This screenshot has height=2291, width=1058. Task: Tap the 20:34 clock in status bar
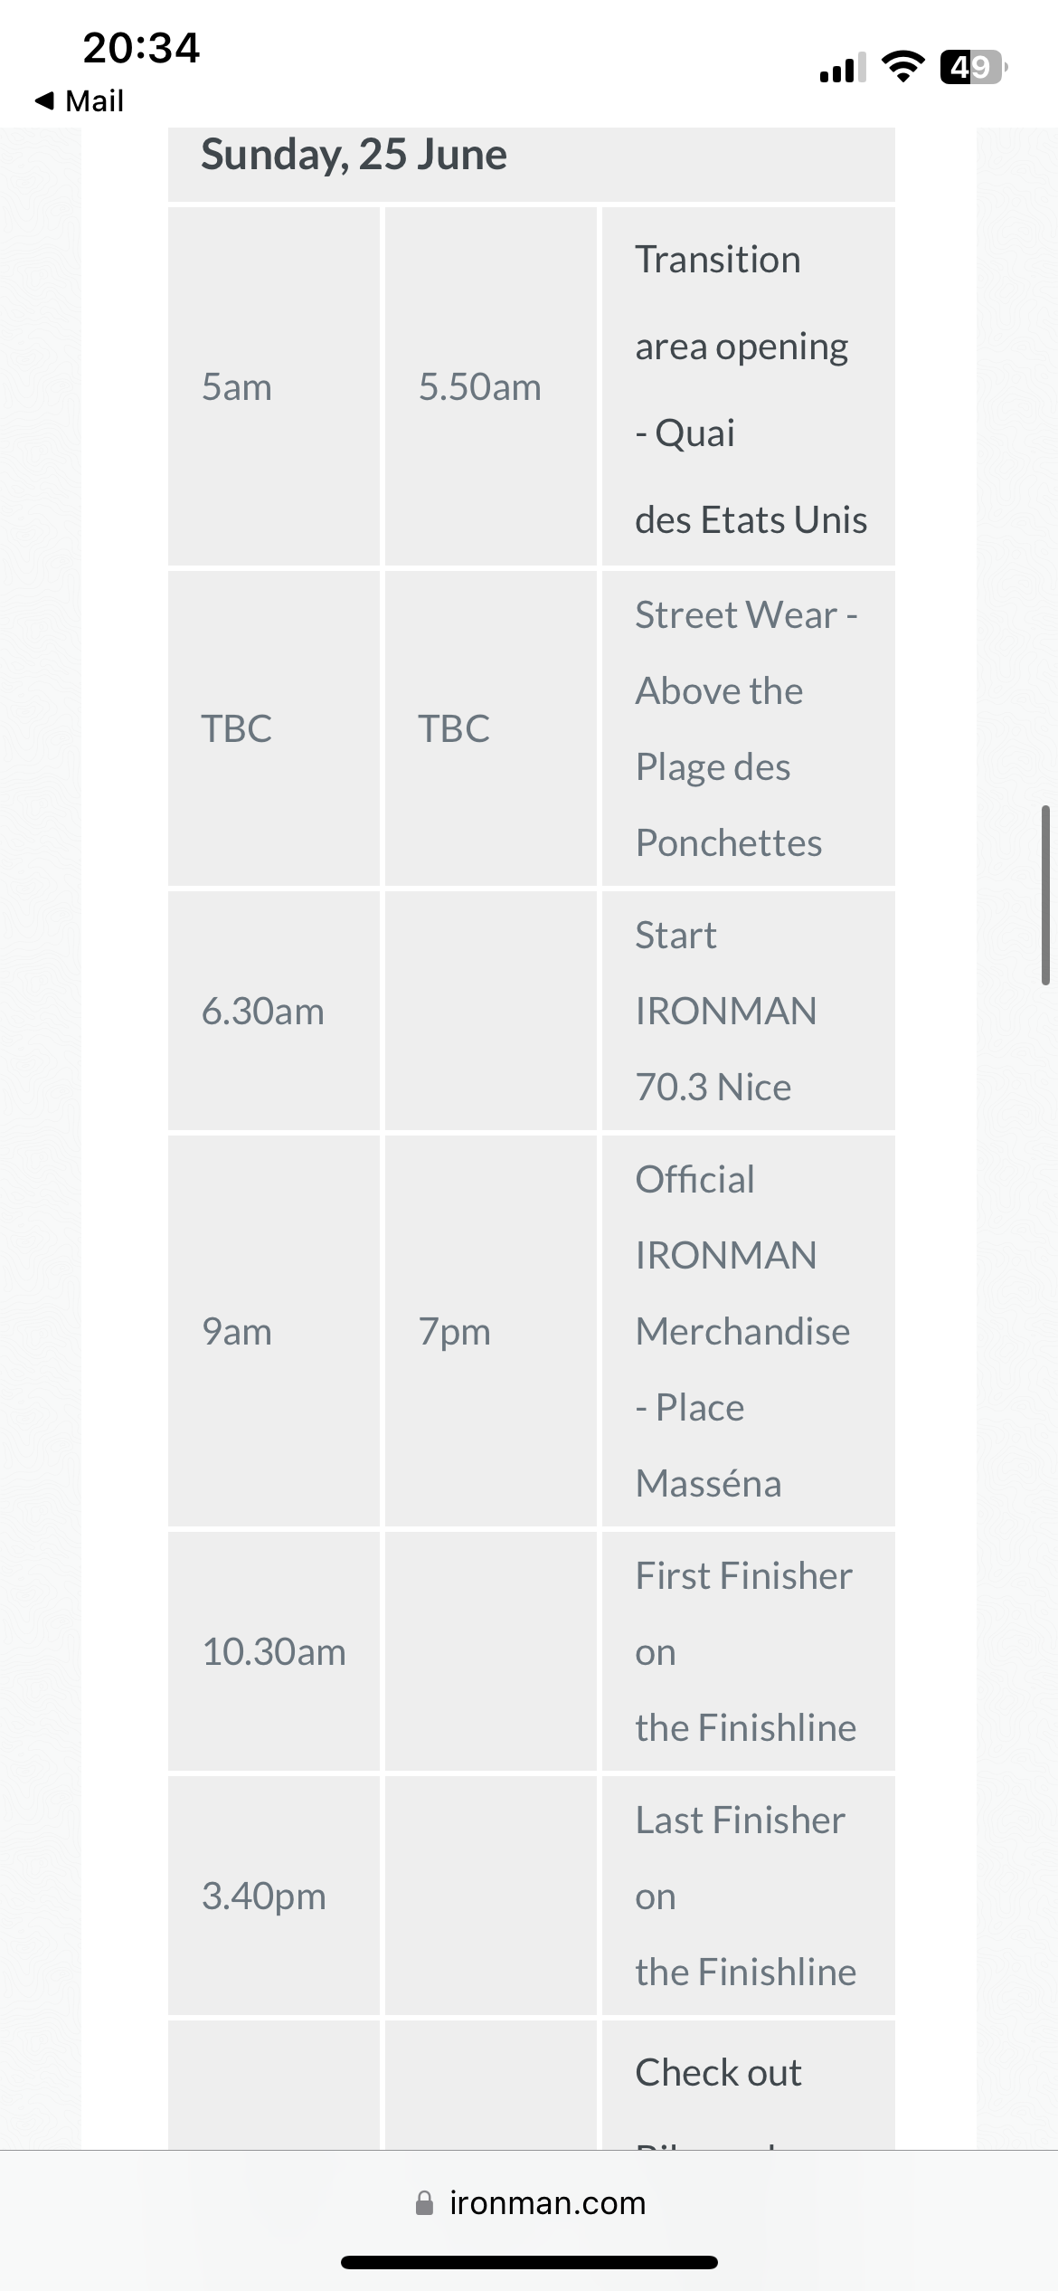tap(141, 48)
